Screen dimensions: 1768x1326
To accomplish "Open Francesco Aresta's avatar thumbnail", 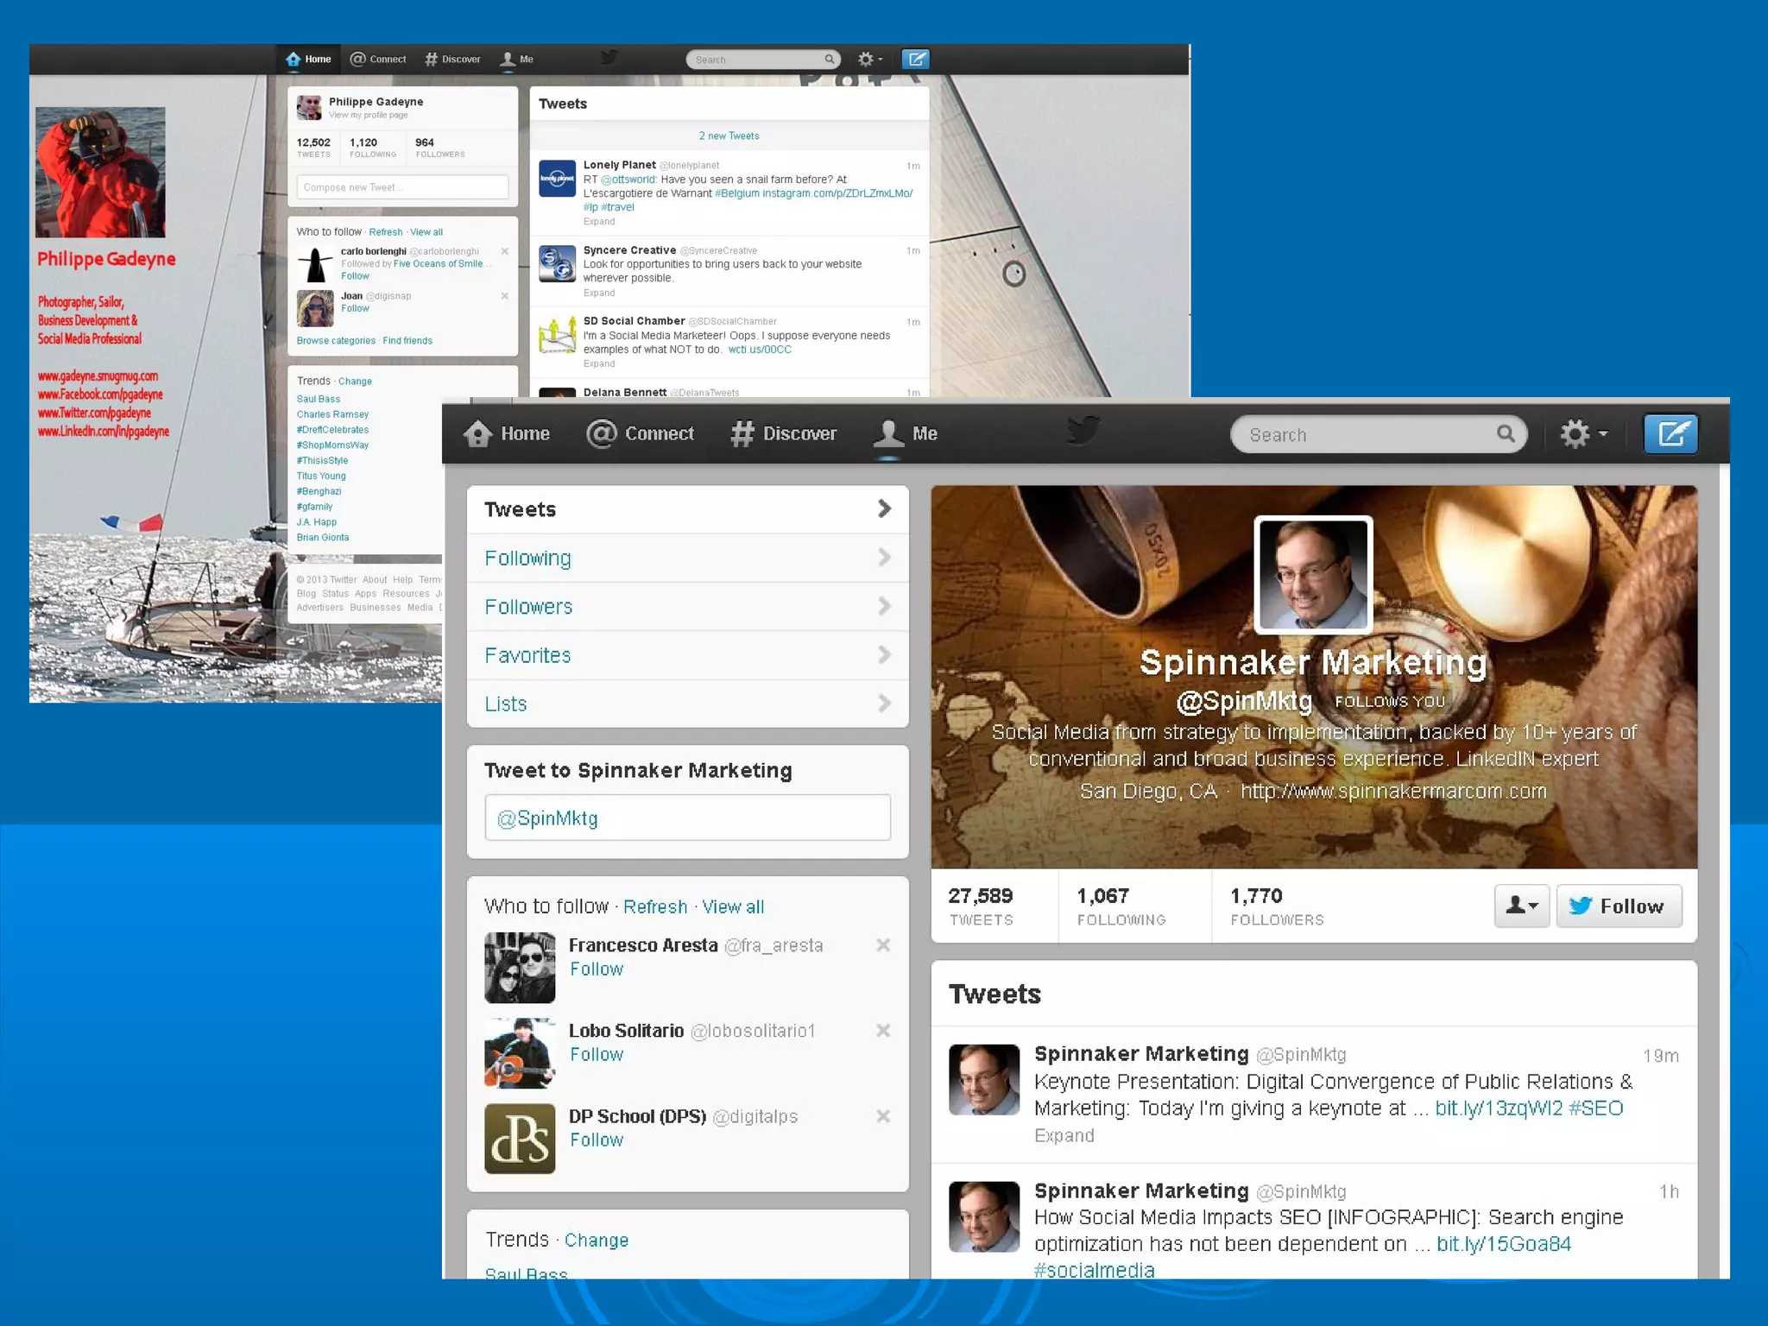I will [x=520, y=968].
